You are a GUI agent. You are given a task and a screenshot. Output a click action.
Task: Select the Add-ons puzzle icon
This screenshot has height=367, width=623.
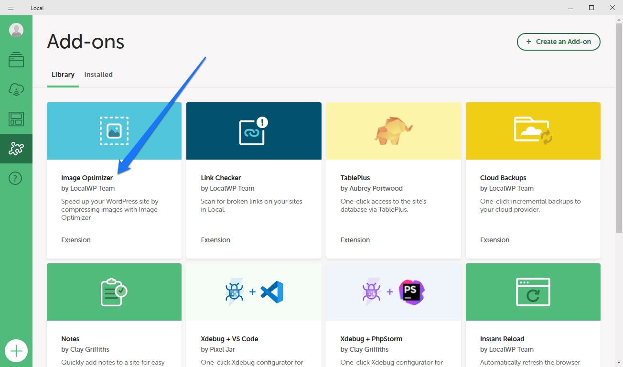click(x=16, y=149)
